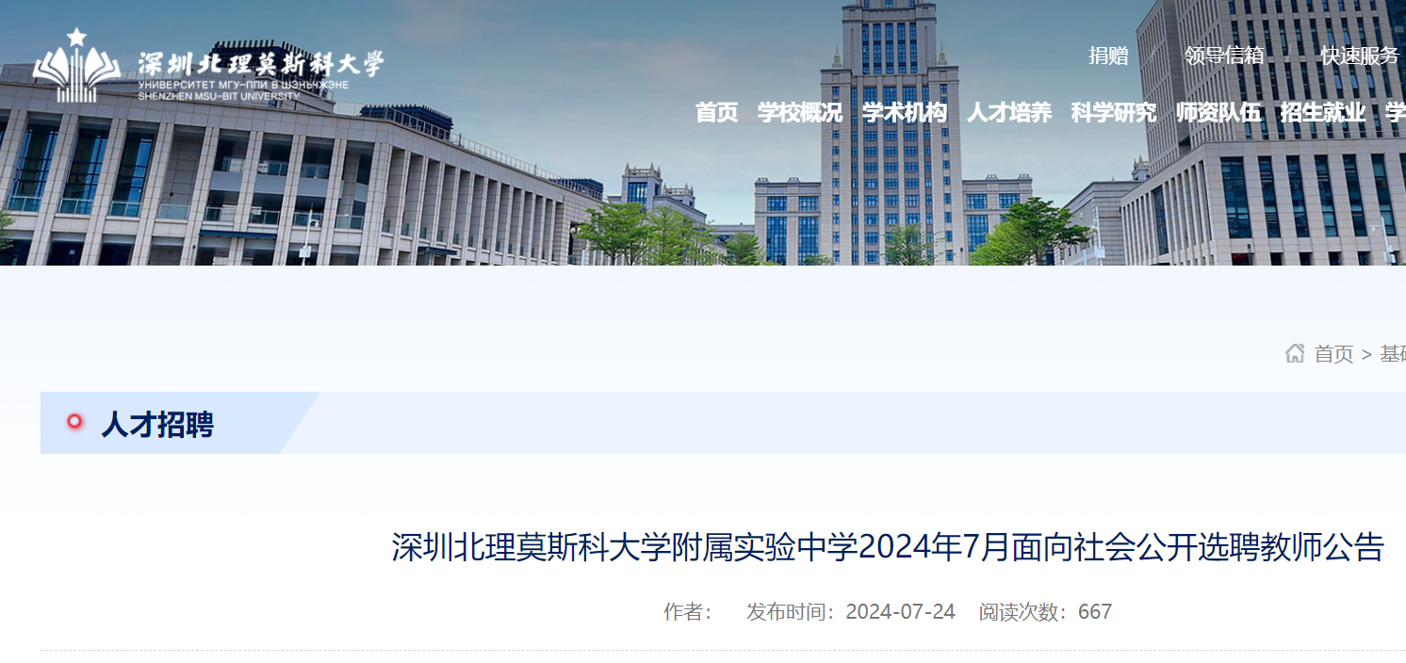Click the 作者 label under the title
1406x663 pixels.
(x=689, y=612)
